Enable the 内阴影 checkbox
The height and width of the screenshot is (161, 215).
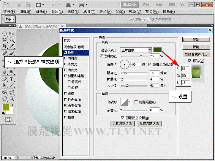[66, 58]
